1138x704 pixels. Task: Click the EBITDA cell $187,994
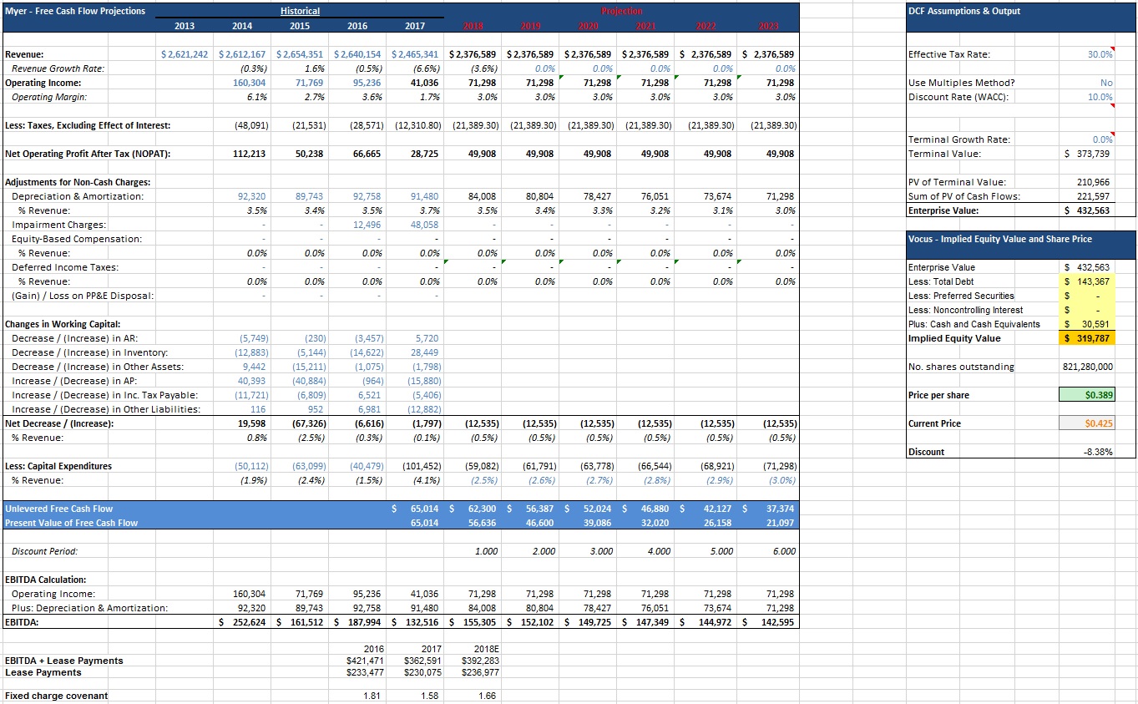(x=357, y=622)
